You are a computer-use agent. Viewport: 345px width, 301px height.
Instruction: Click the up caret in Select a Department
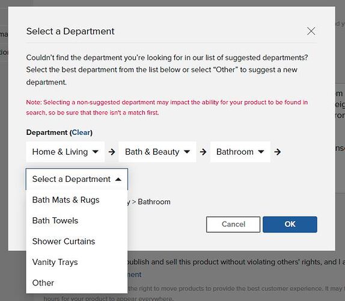coord(118,179)
